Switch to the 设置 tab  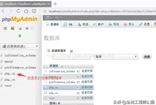coord(144,24)
